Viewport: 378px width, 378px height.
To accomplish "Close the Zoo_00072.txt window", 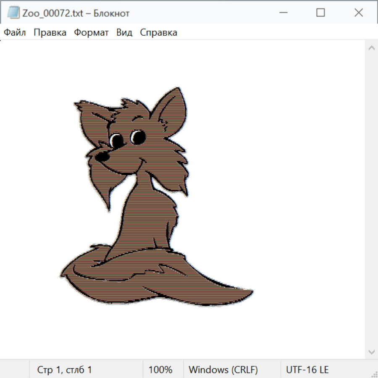I will click(x=358, y=13).
